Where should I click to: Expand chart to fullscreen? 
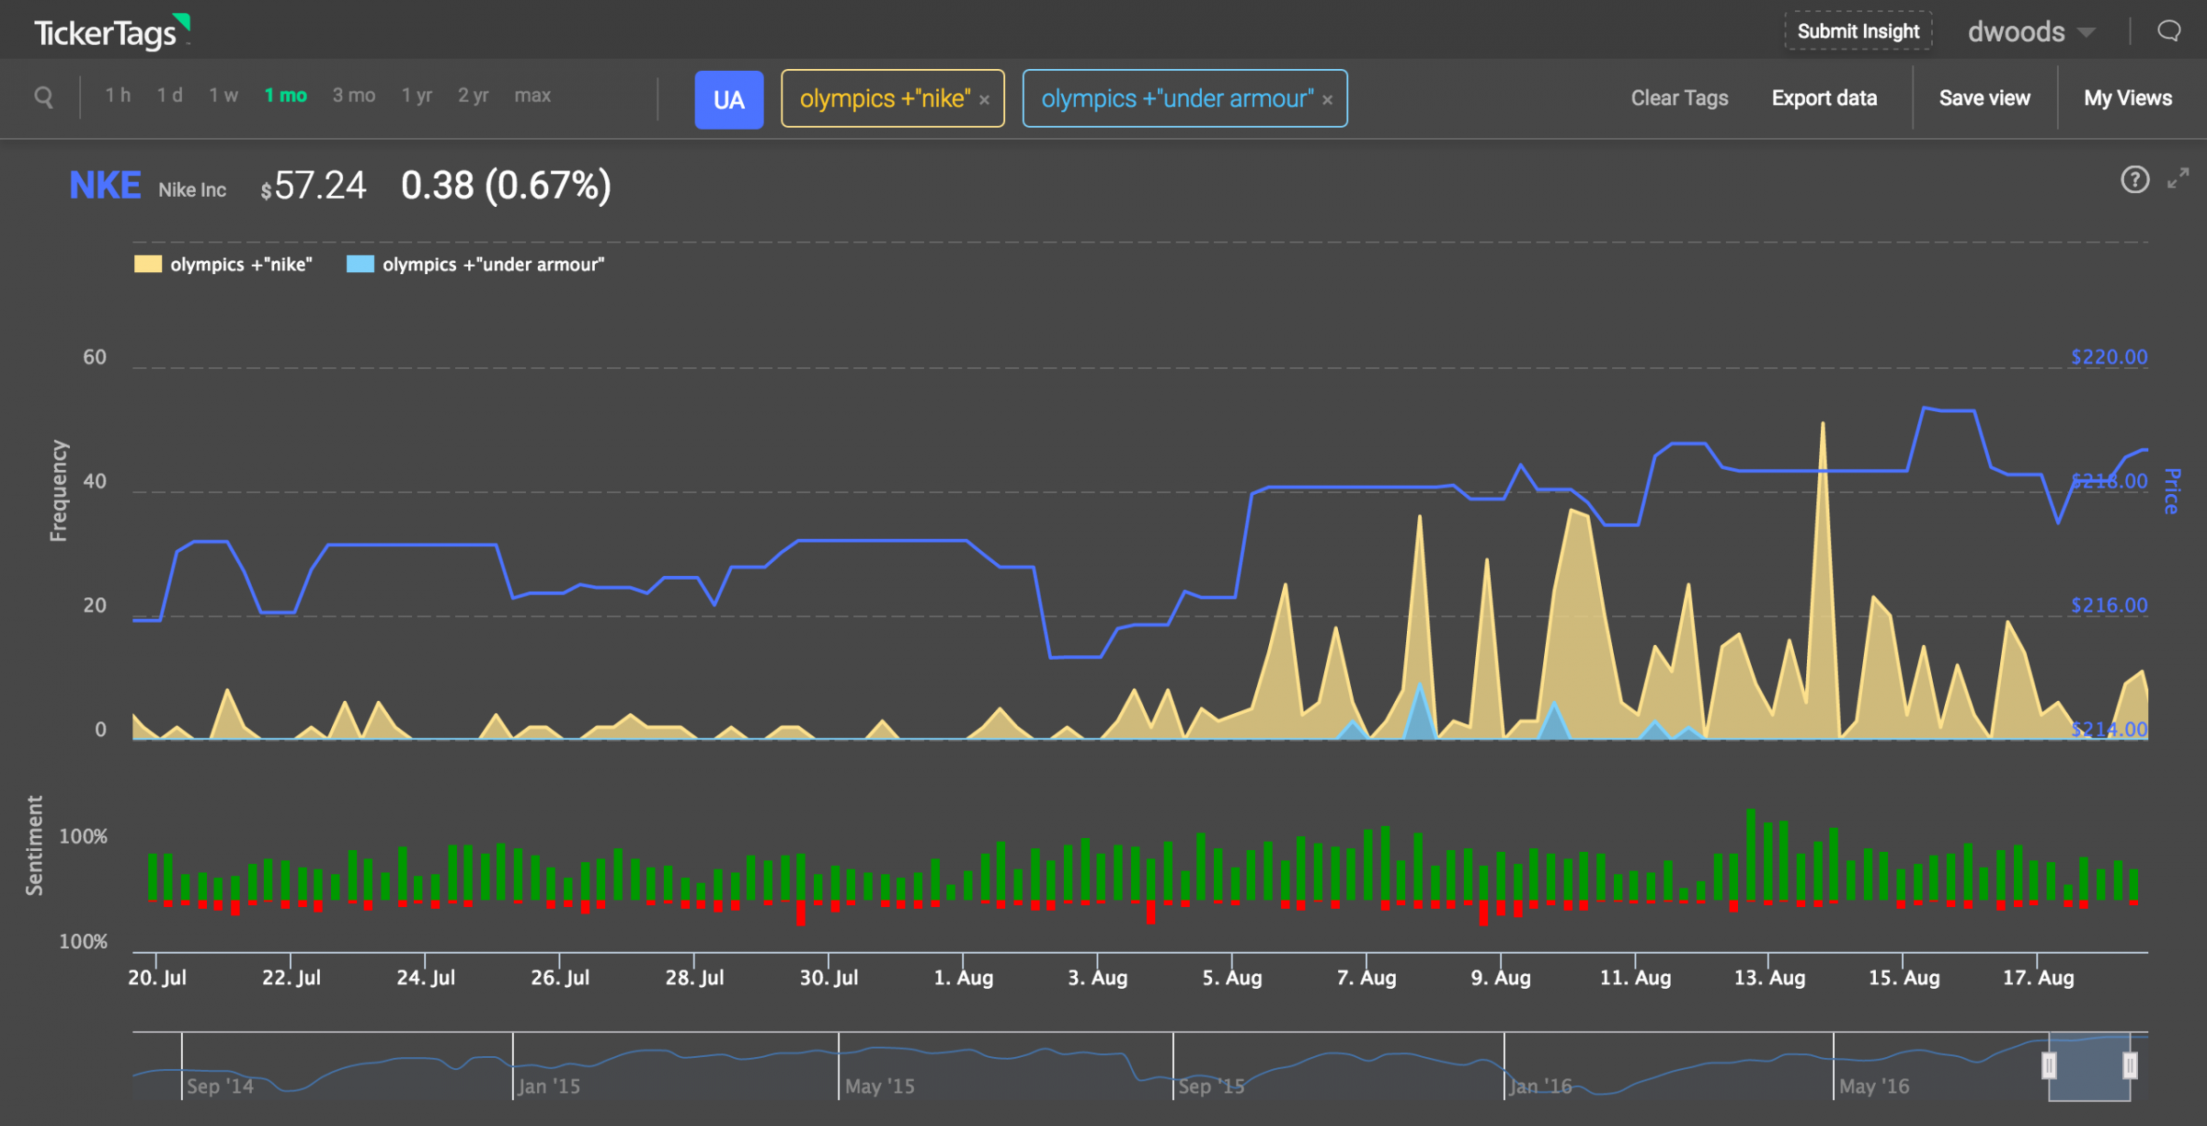[x=2178, y=178]
